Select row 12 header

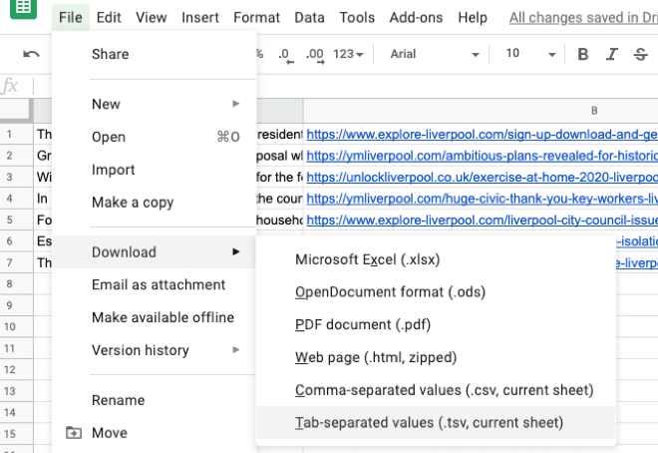click(x=16, y=369)
